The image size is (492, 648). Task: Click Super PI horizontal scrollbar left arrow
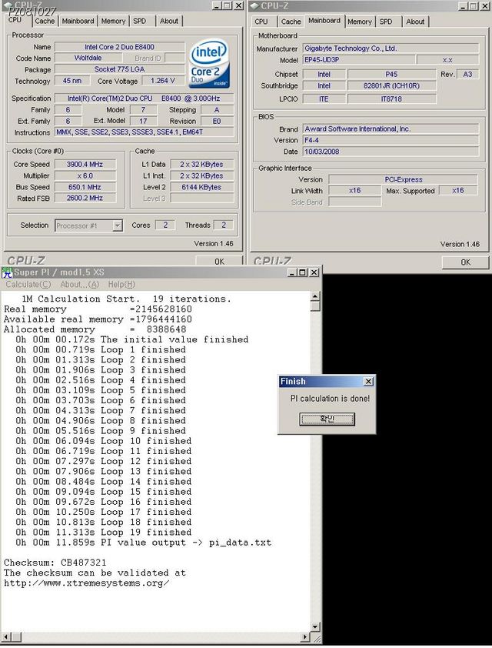(x=5, y=637)
